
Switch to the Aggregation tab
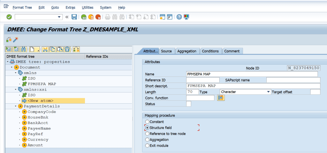[x=187, y=51]
